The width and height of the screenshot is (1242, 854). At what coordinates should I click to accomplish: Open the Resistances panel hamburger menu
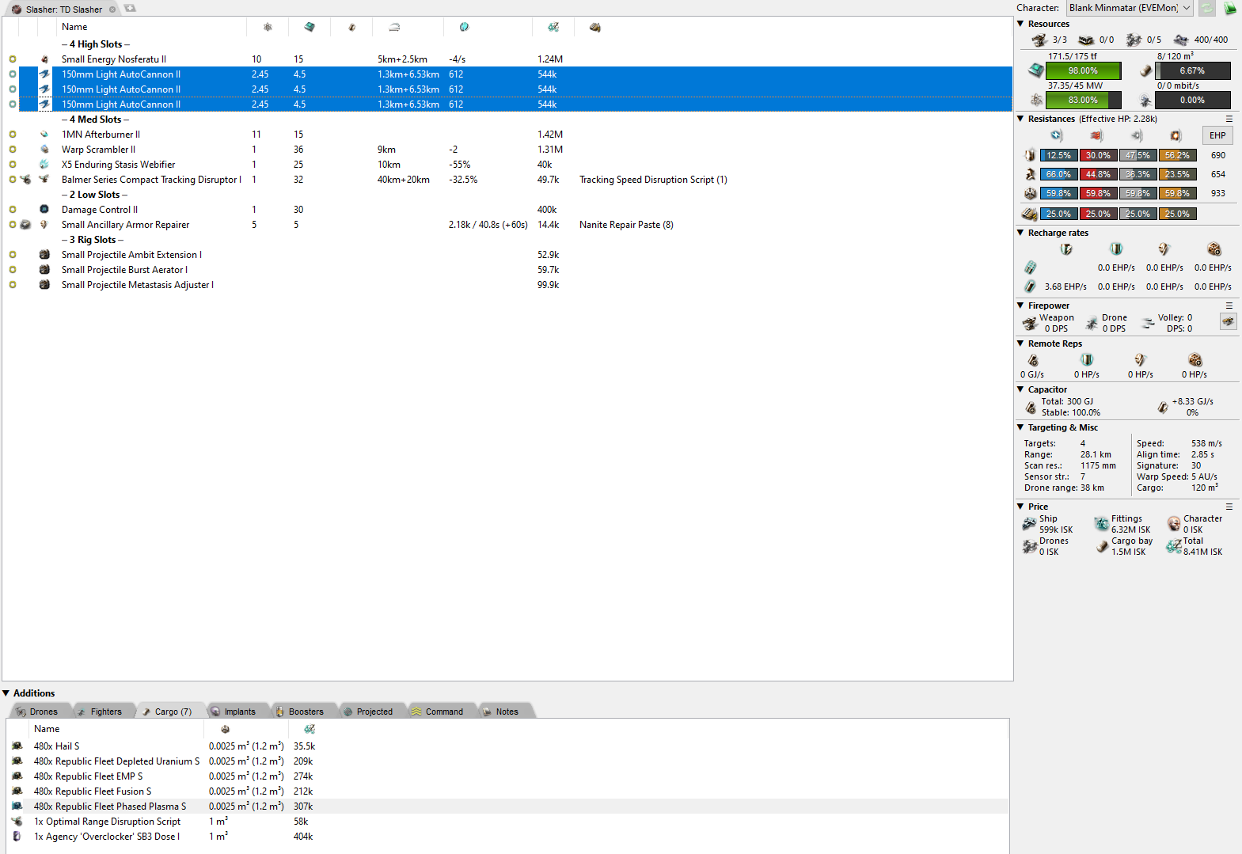(x=1229, y=119)
